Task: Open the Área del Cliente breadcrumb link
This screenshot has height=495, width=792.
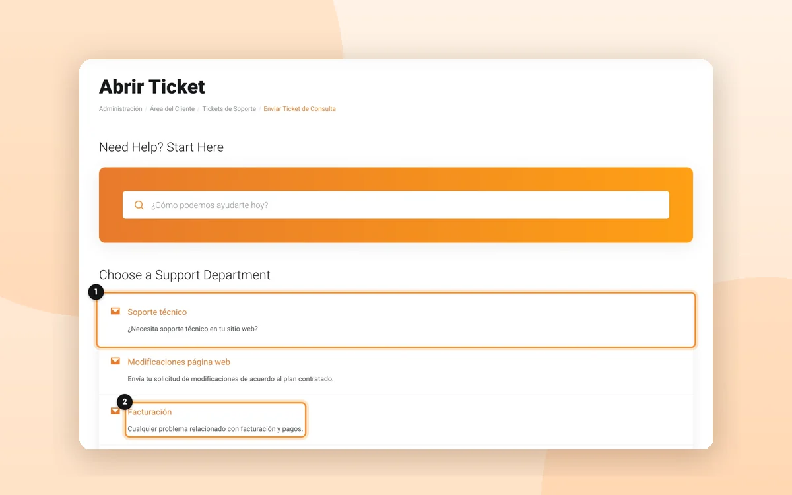Action: (172, 109)
